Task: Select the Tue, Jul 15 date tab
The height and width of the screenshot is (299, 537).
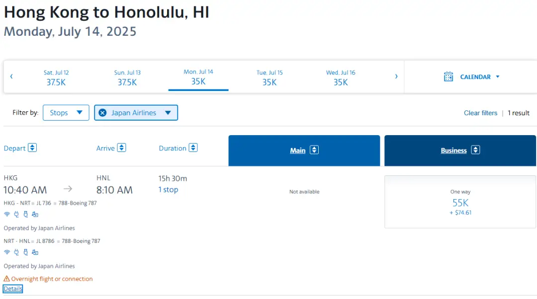Action: click(x=269, y=77)
